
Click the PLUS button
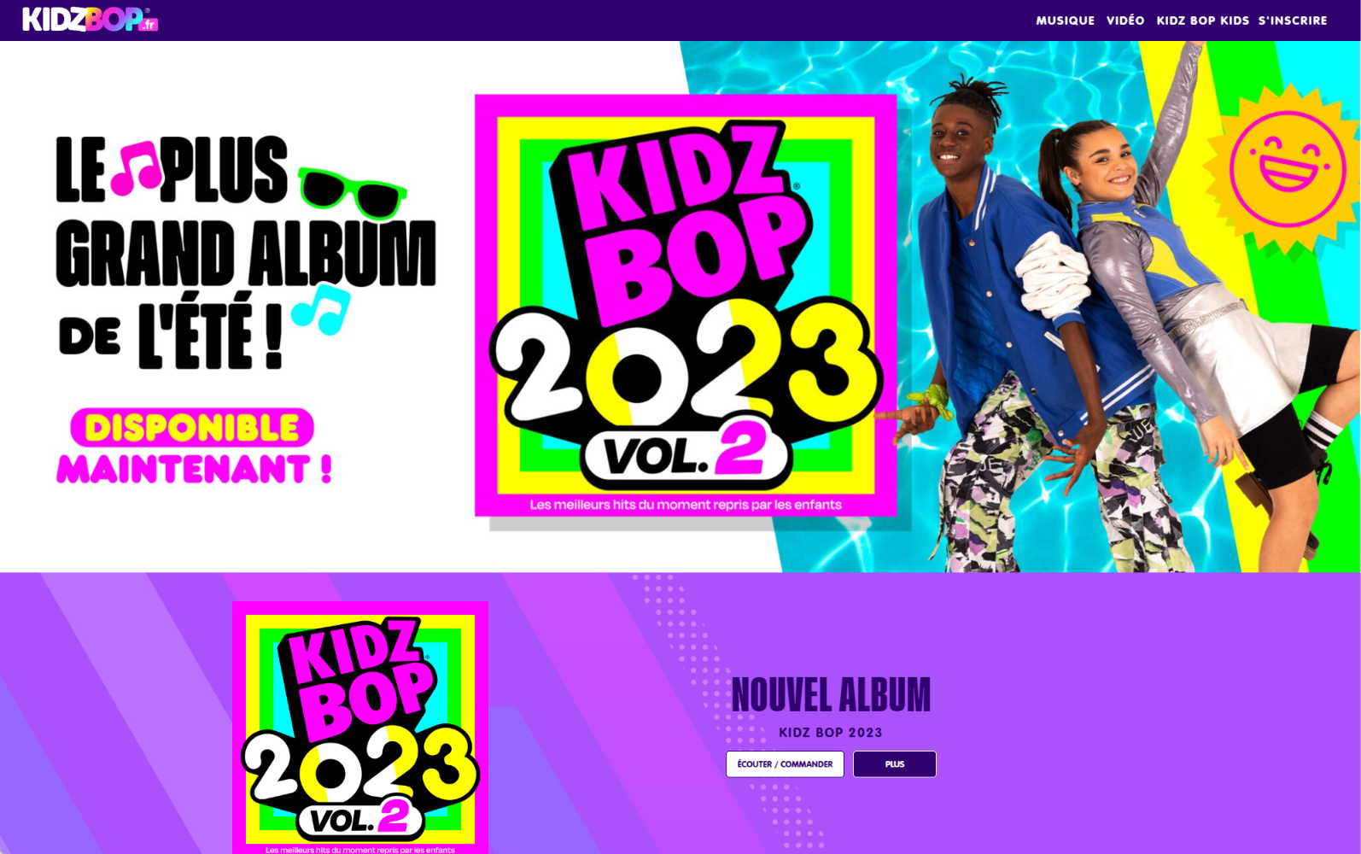[894, 763]
